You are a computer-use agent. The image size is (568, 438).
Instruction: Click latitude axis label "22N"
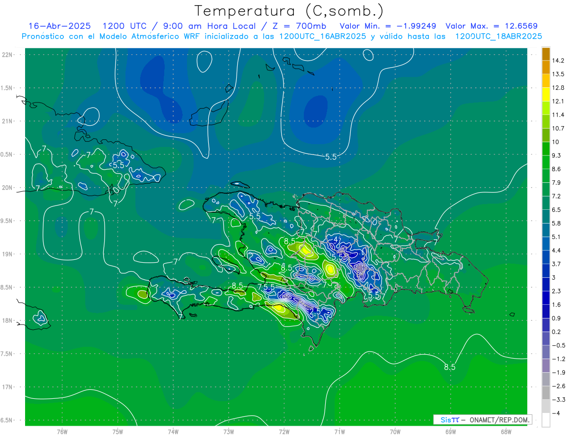[x=8, y=55]
